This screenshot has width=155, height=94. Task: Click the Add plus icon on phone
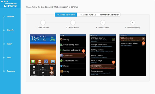click(34, 67)
